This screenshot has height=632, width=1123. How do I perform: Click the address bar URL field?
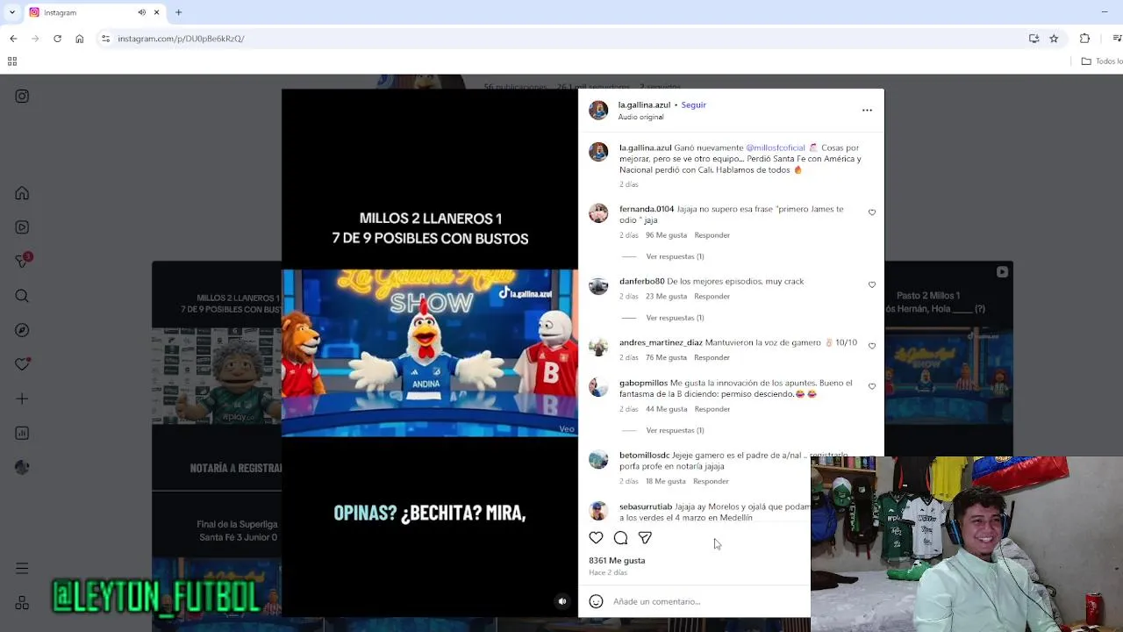(561, 39)
